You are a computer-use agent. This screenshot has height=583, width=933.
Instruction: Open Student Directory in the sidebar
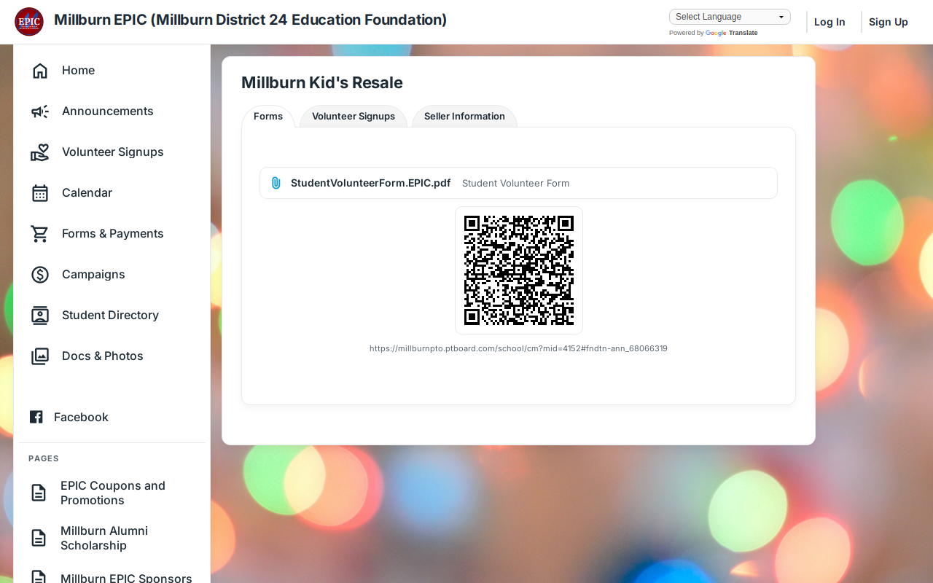click(x=112, y=316)
